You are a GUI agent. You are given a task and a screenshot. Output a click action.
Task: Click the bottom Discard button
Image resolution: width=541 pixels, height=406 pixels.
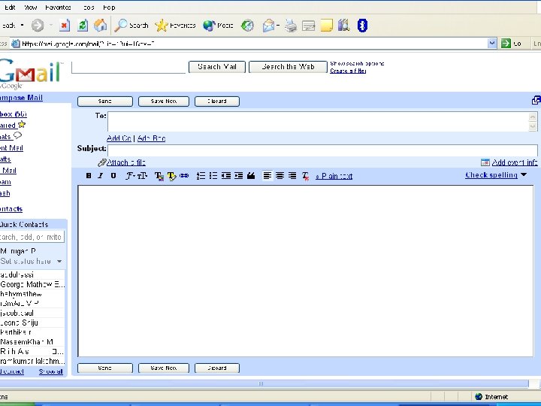click(x=217, y=368)
